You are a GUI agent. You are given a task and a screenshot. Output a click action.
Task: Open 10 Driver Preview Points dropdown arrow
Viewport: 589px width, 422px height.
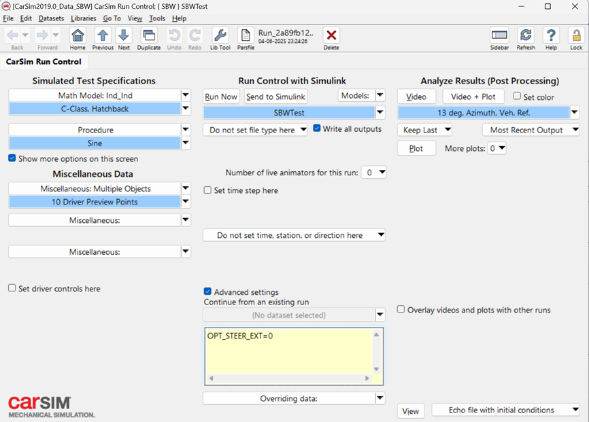tap(186, 202)
